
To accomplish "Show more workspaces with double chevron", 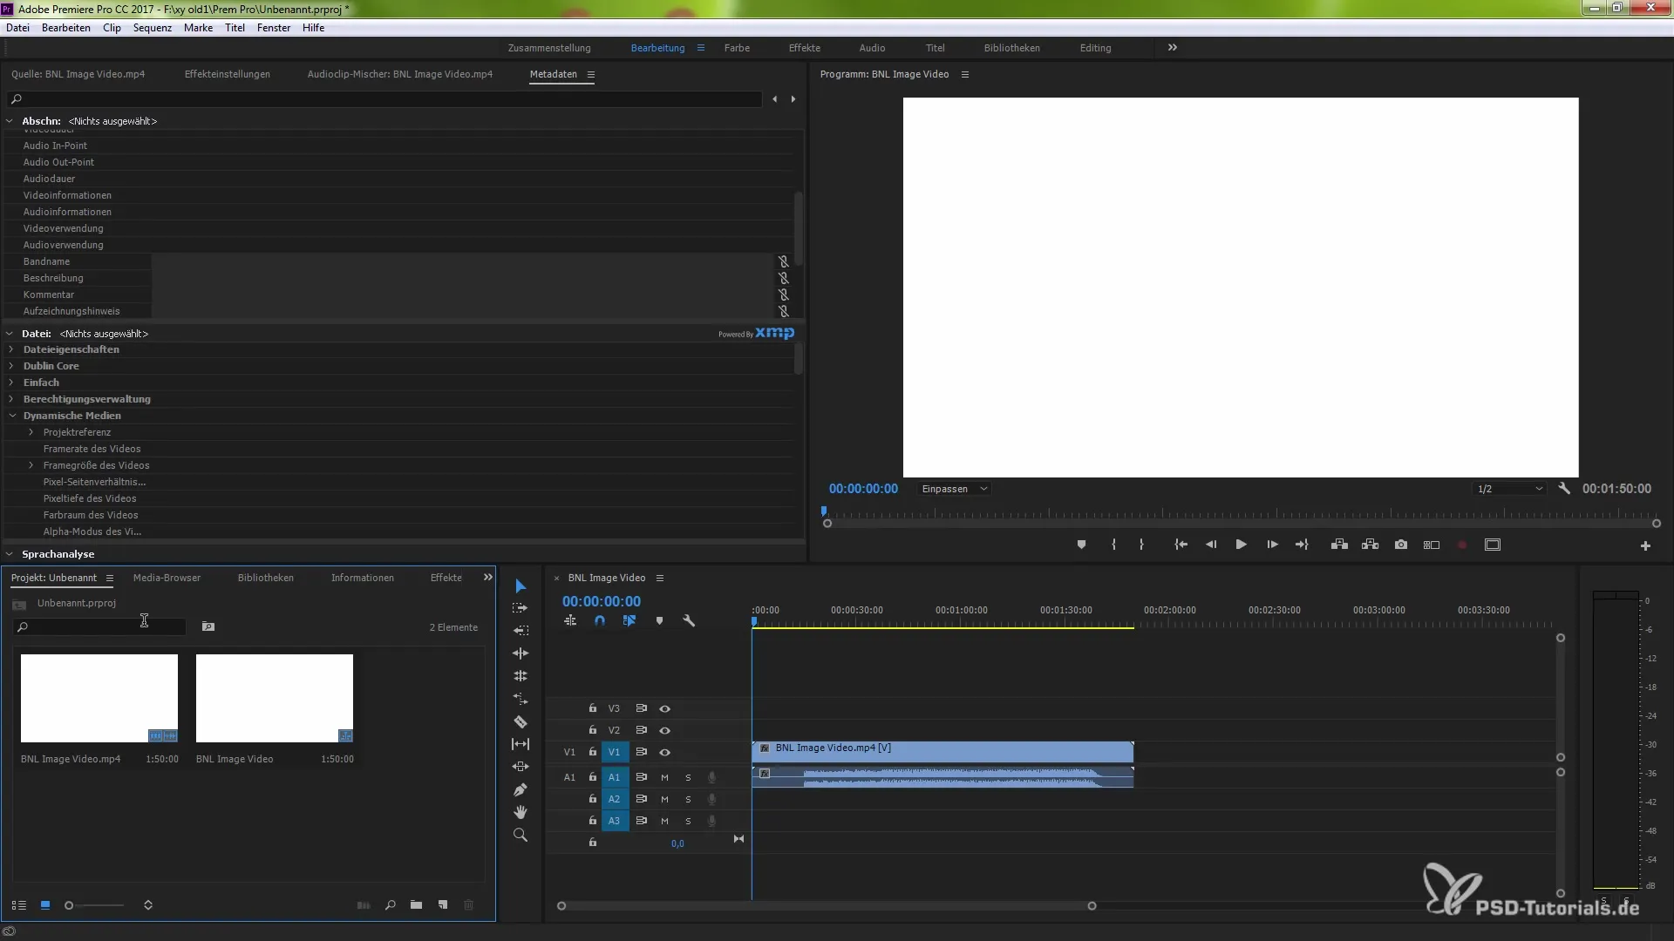I will (x=1173, y=48).
